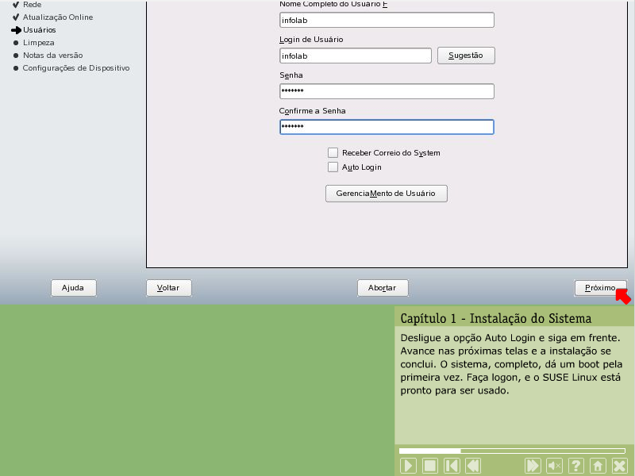Open help with the question mark icon
Screen dimensions: 635x476
(576, 466)
